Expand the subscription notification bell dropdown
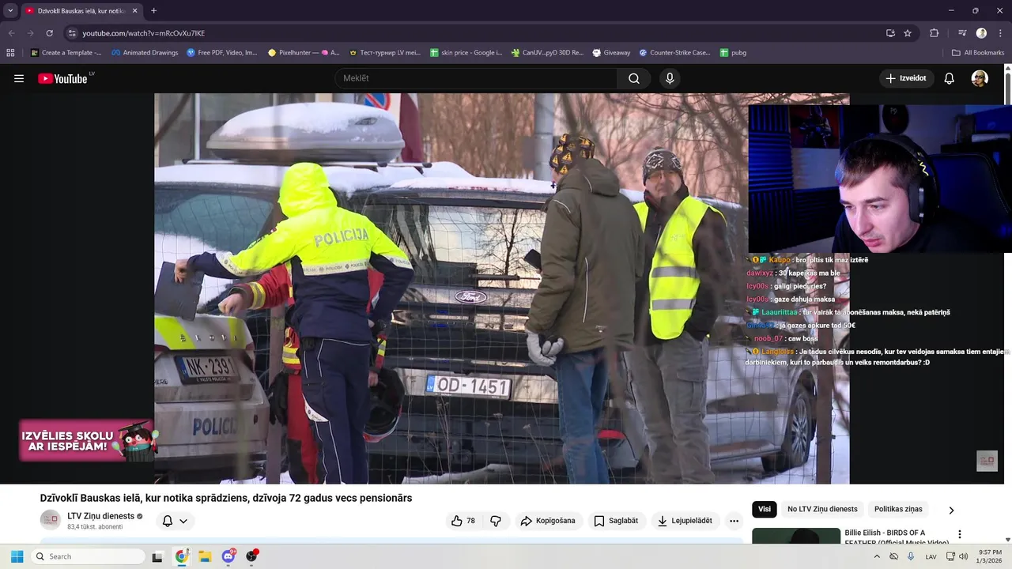The image size is (1012, 569). (175, 521)
